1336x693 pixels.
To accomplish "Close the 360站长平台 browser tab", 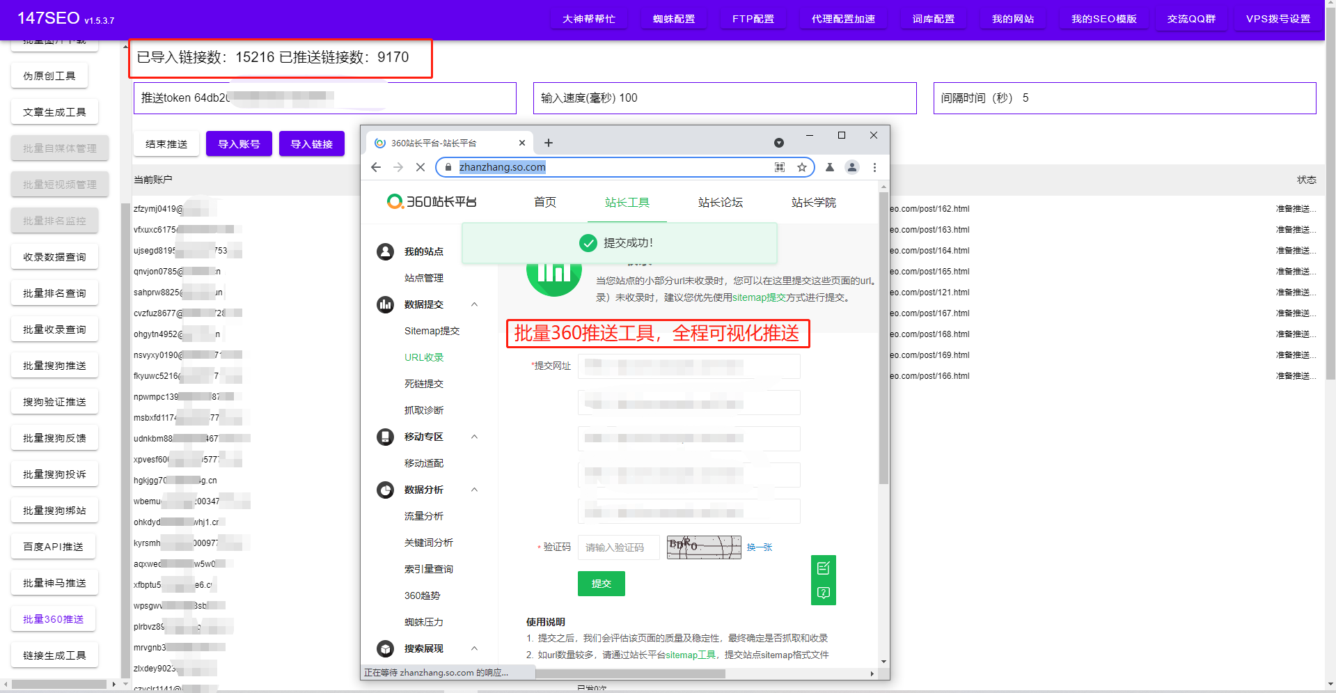I will 522,143.
